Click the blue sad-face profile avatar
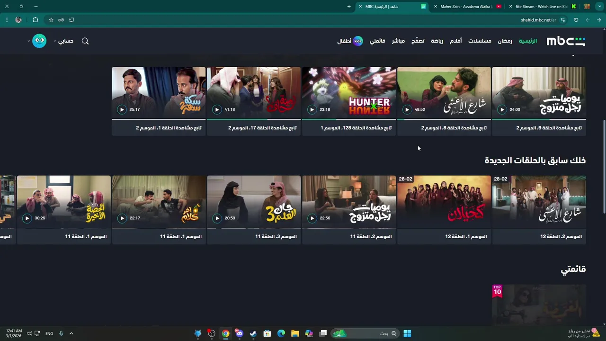This screenshot has width=606, height=341. (39, 41)
